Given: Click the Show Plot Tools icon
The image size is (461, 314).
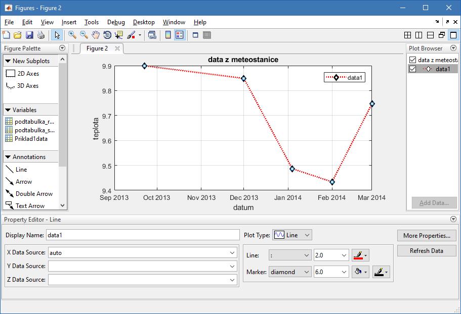Looking at the screenshot, I should pos(207,35).
